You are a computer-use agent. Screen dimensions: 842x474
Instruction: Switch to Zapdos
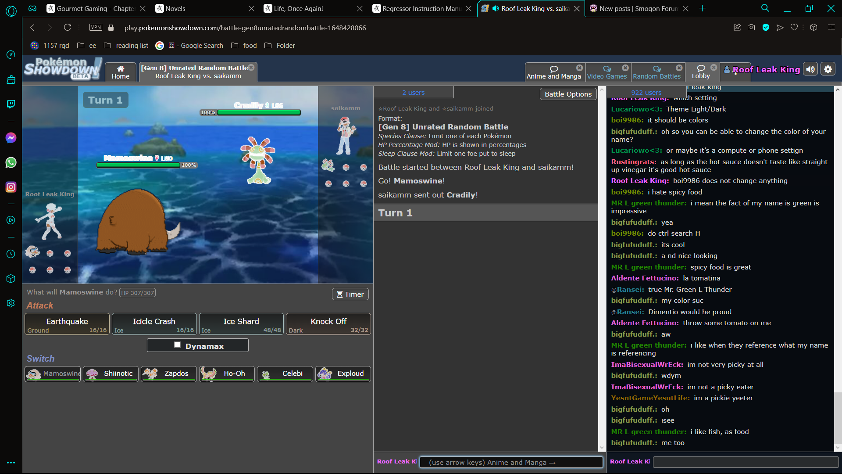point(169,373)
